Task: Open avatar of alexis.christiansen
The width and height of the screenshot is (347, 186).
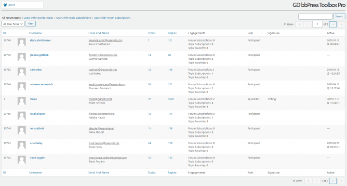Action: (x=22, y=42)
